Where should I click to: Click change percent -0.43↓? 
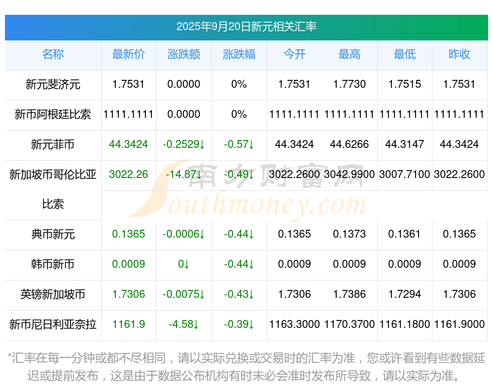click(239, 294)
